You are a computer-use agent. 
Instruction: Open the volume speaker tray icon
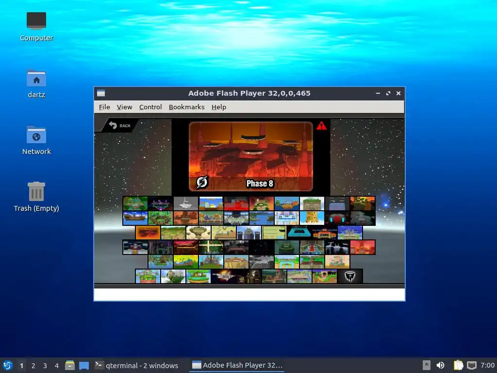pos(440,365)
